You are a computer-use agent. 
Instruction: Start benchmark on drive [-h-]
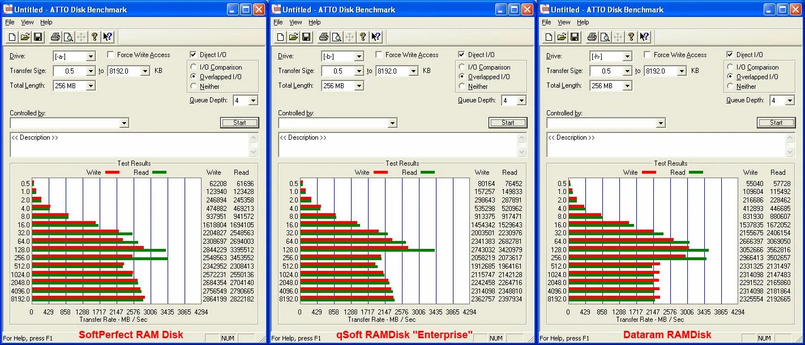776,123
